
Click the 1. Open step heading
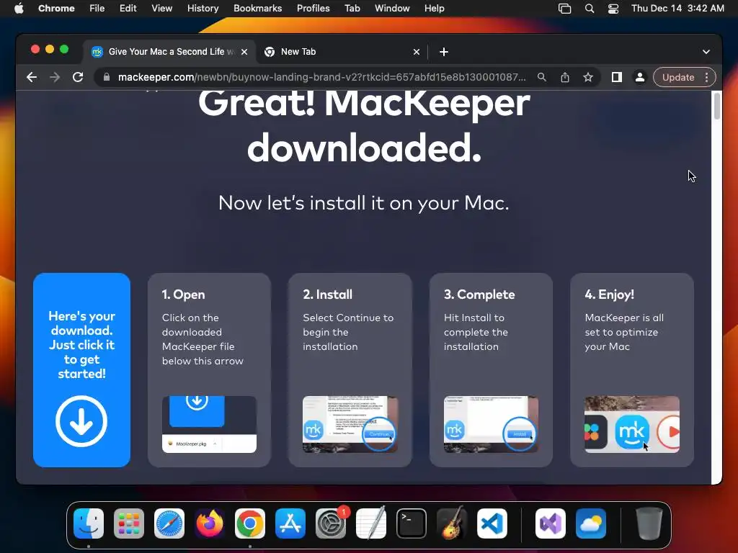coord(183,295)
